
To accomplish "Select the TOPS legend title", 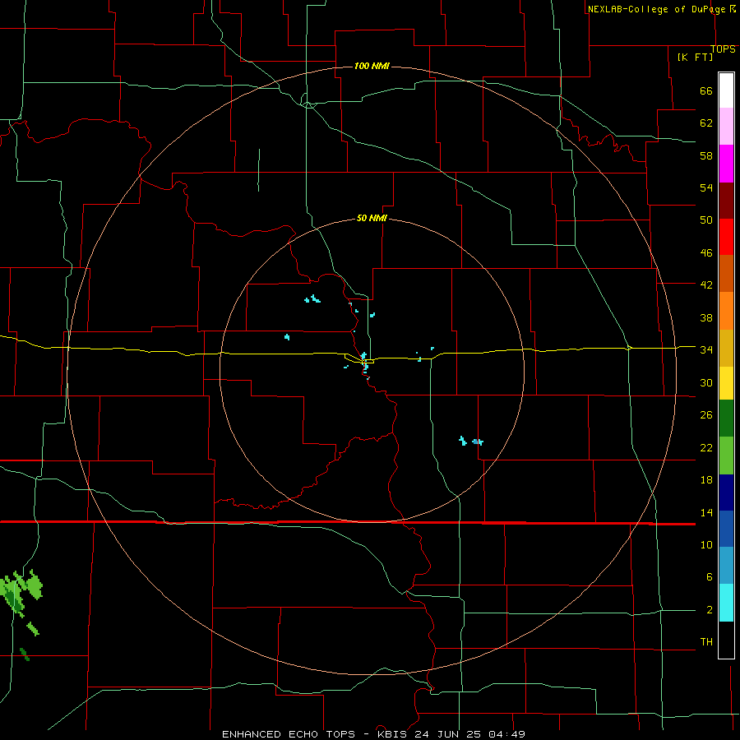I will pos(723,49).
